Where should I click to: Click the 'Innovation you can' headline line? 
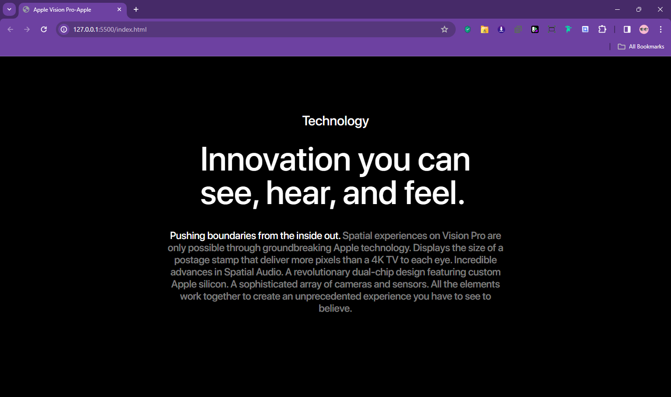[x=335, y=159]
